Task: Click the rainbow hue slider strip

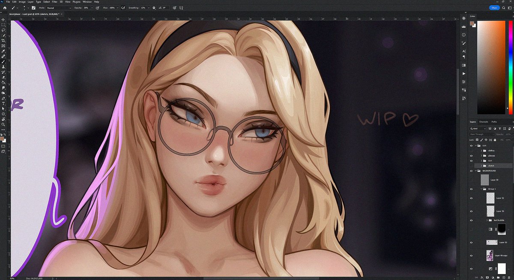Action: coord(510,67)
